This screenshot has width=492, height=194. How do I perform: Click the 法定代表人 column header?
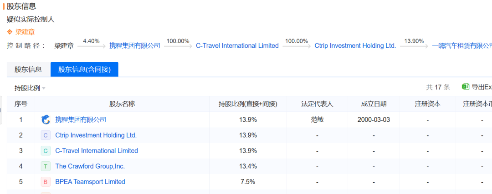pyautogui.click(x=317, y=104)
